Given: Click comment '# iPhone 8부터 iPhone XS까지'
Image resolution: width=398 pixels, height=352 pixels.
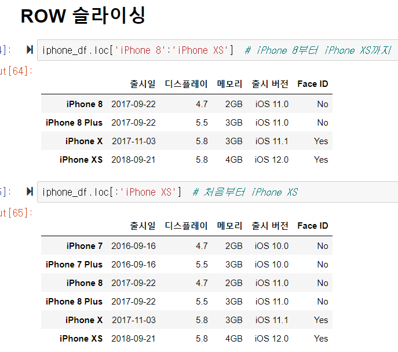Looking at the screenshot, I should tap(318, 50).
